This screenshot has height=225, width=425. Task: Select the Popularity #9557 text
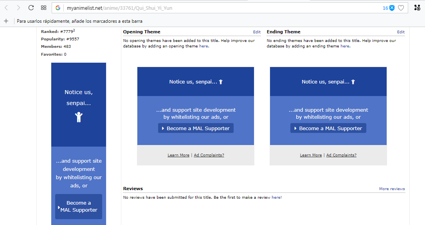click(x=60, y=39)
